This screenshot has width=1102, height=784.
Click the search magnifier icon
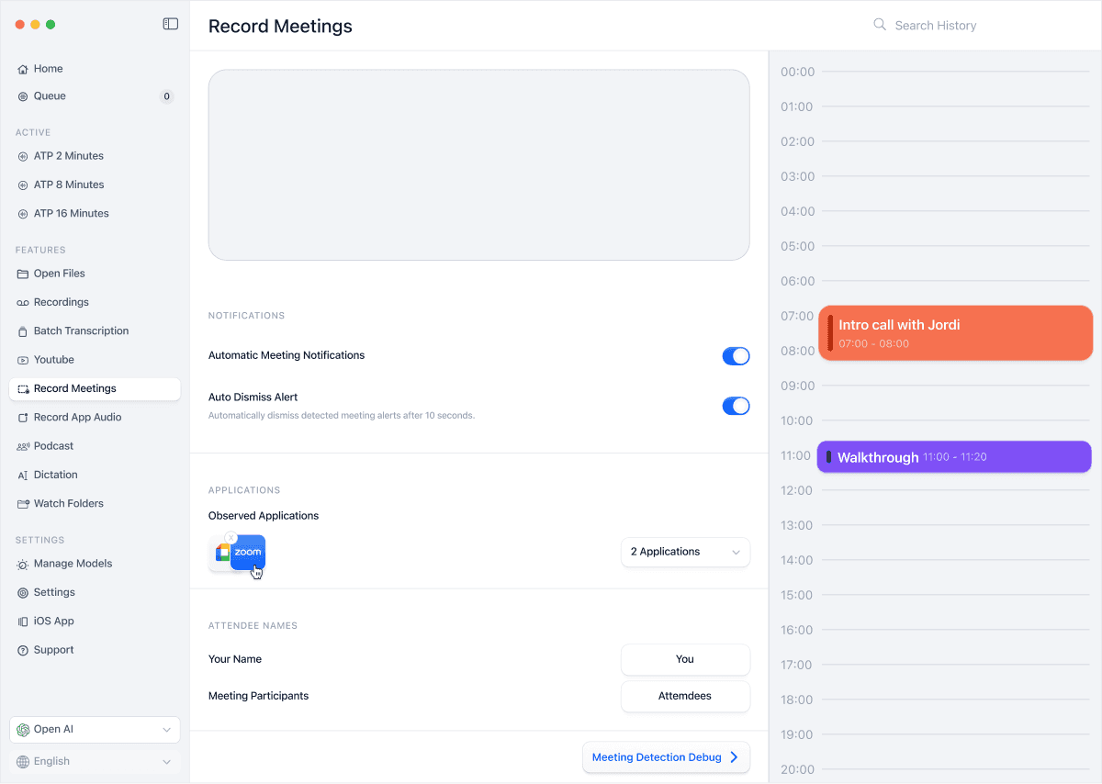(x=880, y=25)
